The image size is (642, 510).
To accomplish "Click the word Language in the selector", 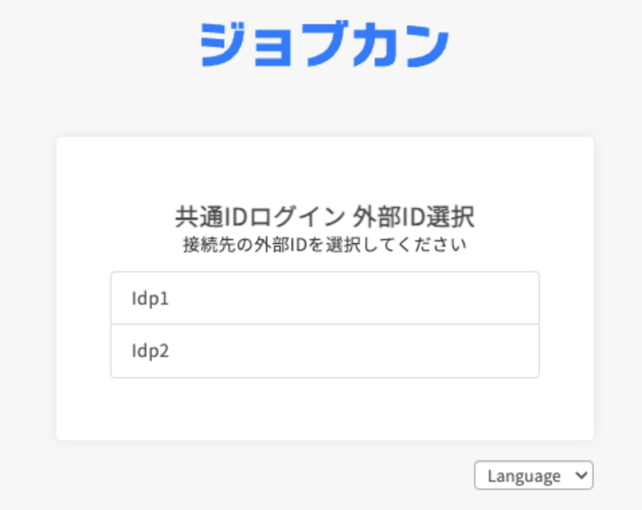I will (524, 476).
